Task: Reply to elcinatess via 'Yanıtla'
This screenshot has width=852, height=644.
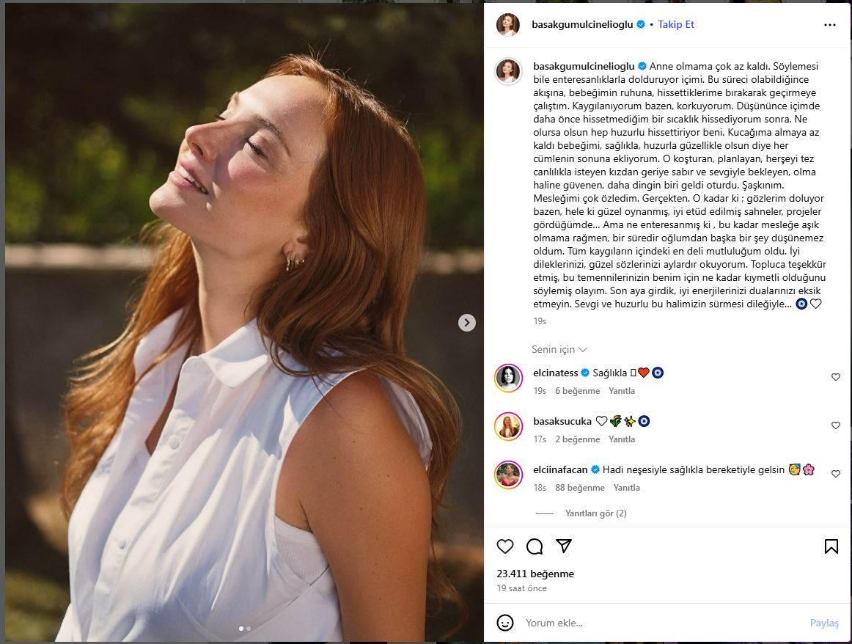Action: pos(622,391)
